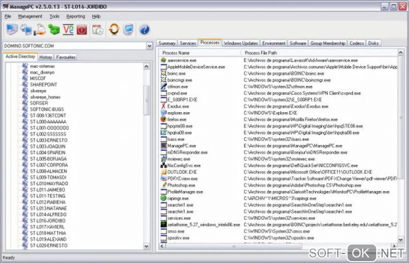
Task: Switch to the Disks tab
Action: [373, 43]
